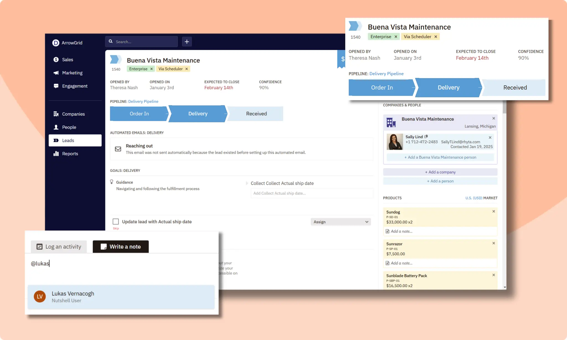Open the Reports section in the sidebar
Image resolution: width=567 pixels, height=340 pixels.
(70, 153)
